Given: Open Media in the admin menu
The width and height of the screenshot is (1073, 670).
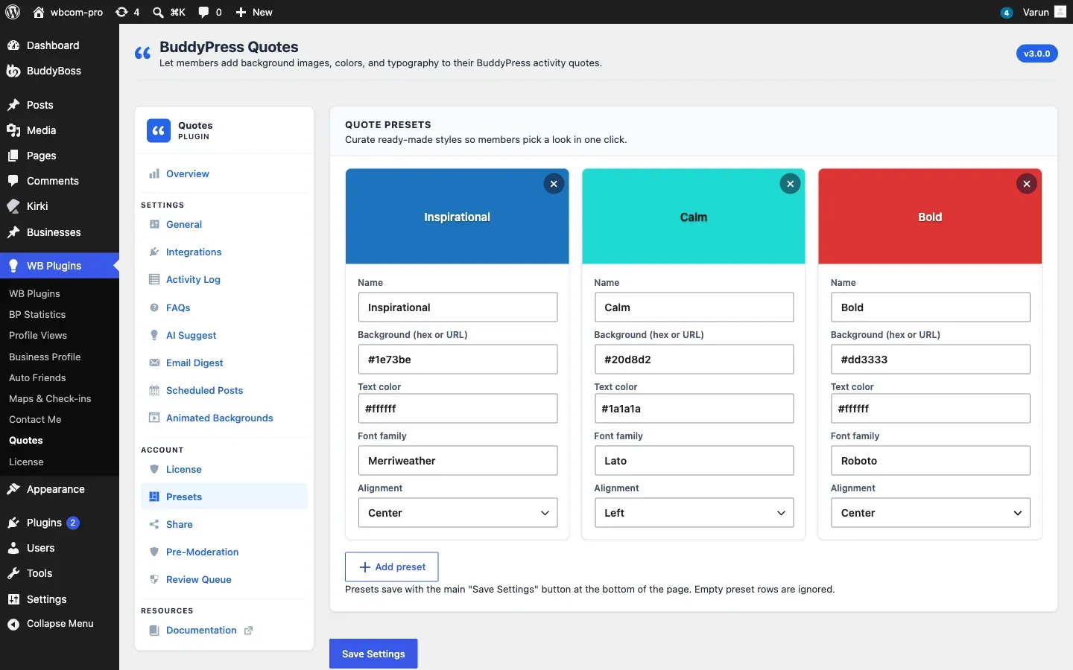Looking at the screenshot, I should (x=60, y=130).
